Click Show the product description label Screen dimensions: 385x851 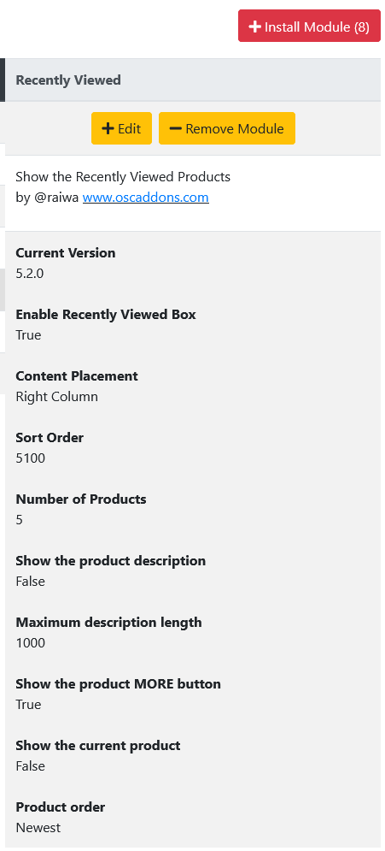pyautogui.click(x=110, y=561)
